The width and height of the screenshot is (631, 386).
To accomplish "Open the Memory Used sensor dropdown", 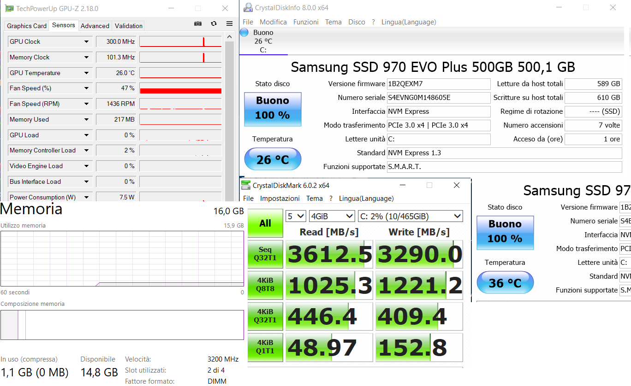I will 86,119.
